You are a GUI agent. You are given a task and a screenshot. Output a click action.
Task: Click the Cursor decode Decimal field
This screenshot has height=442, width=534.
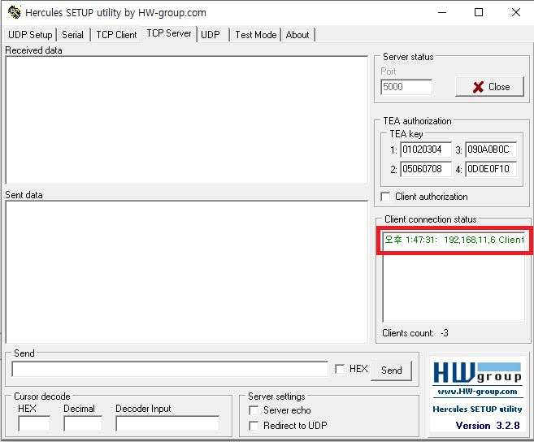point(83,423)
